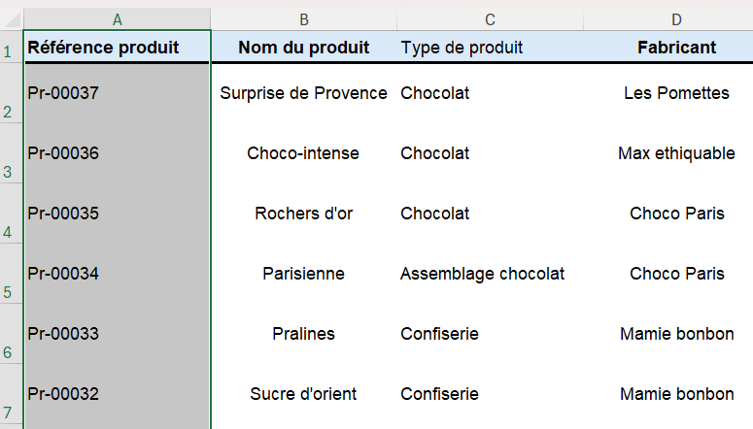Select row 7 header
Screen dimensions: 753x429
11,396
